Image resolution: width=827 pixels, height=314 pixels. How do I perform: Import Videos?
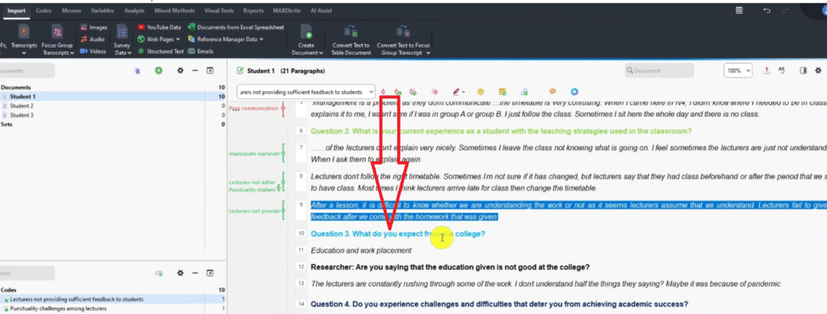click(93, 51)
